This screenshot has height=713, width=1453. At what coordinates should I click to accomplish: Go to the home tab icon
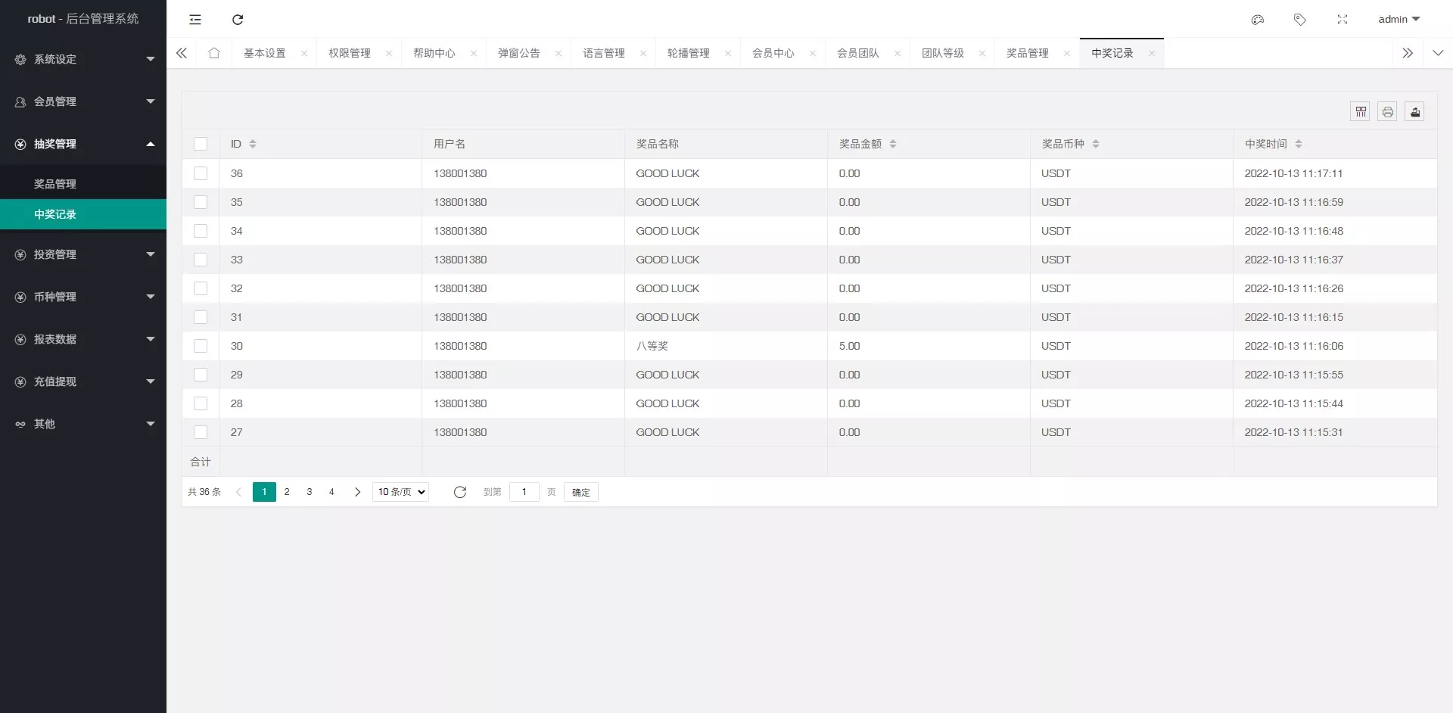[214, 53]
